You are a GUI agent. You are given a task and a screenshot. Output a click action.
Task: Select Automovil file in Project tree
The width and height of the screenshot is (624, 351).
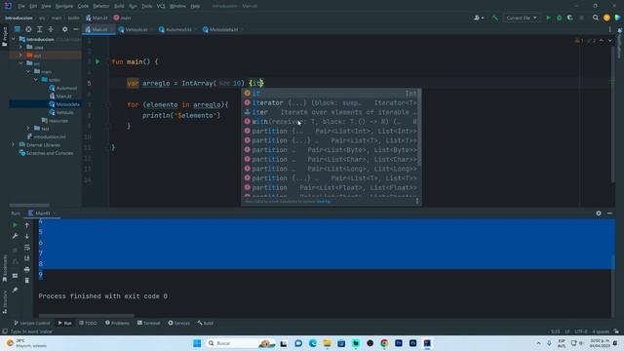pyautogui.click(x=62, y=88)
